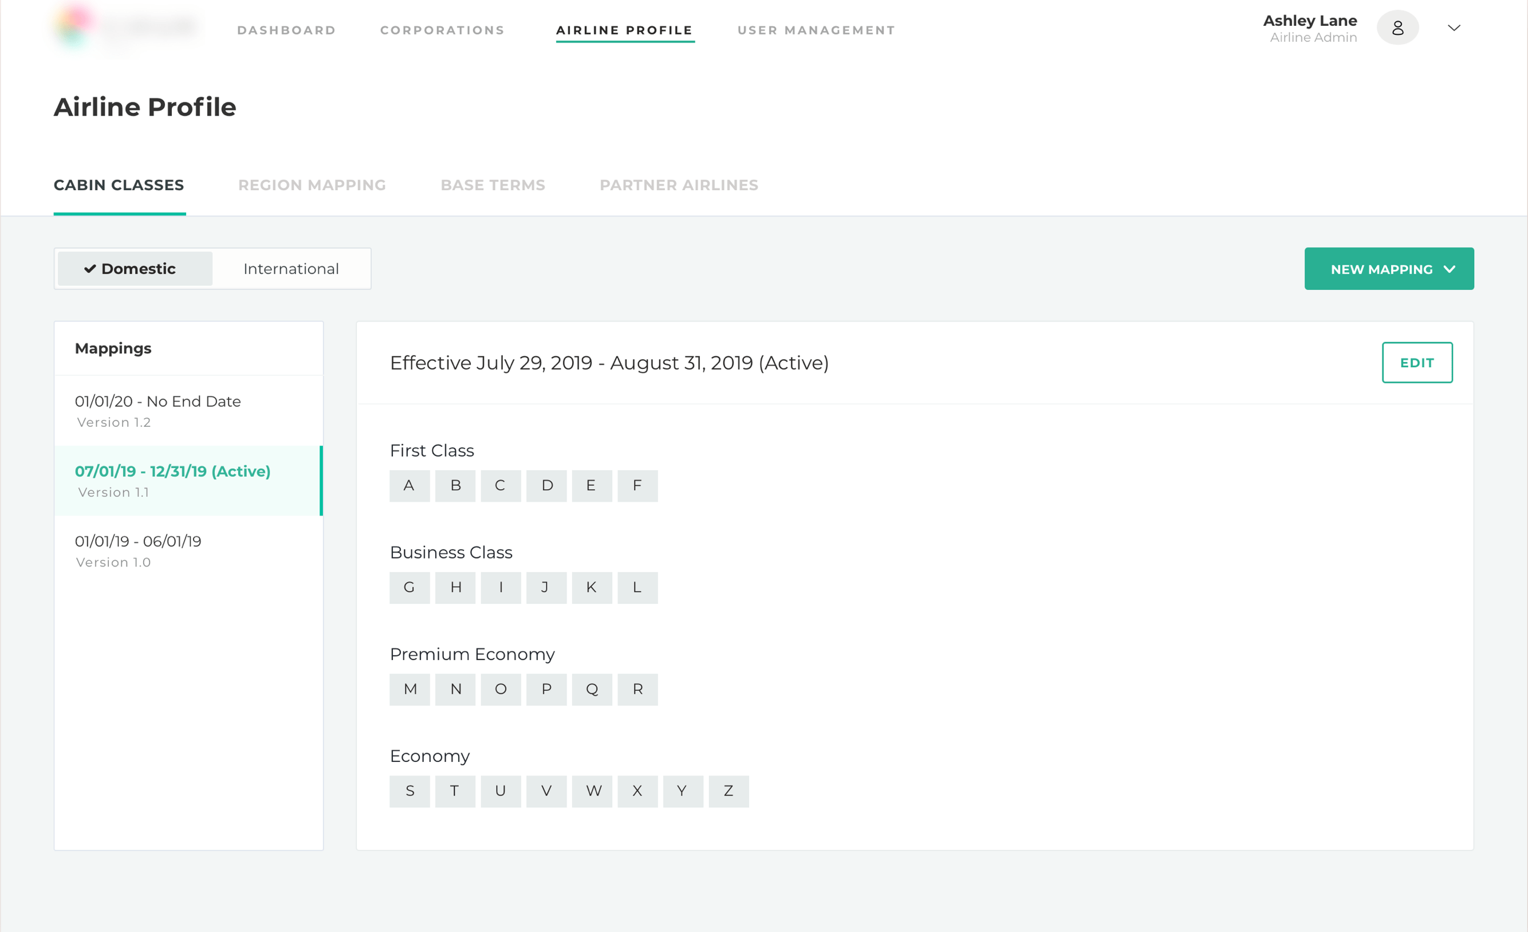Open User Management from the nav bar
Image resolution: width=1528 pixels, height=932 pixels.
pos(816,30)
